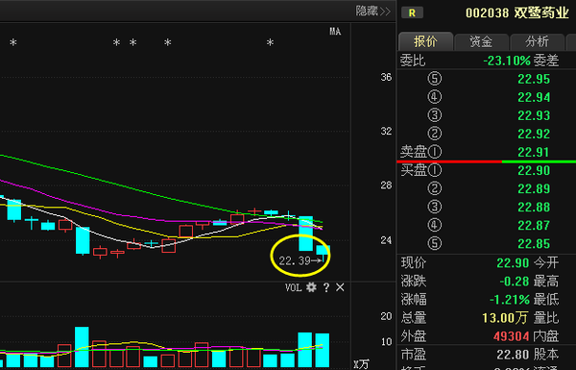Click buy level 5 circled icon
576x370 pixels.
(x=435, y=243)
